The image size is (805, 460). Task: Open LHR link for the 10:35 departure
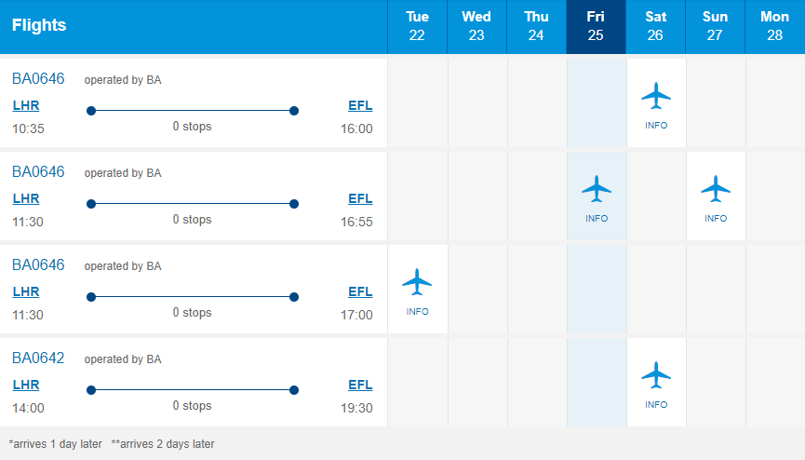[x=26, y=105]
